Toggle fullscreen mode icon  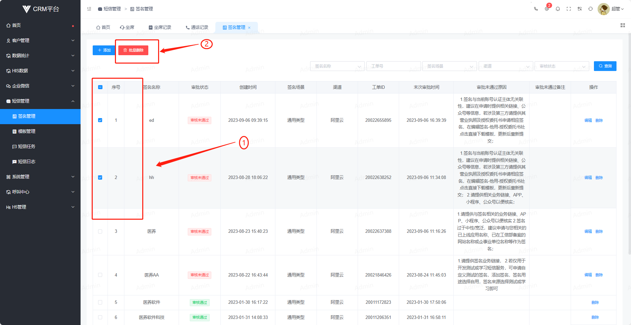[569, 9]
